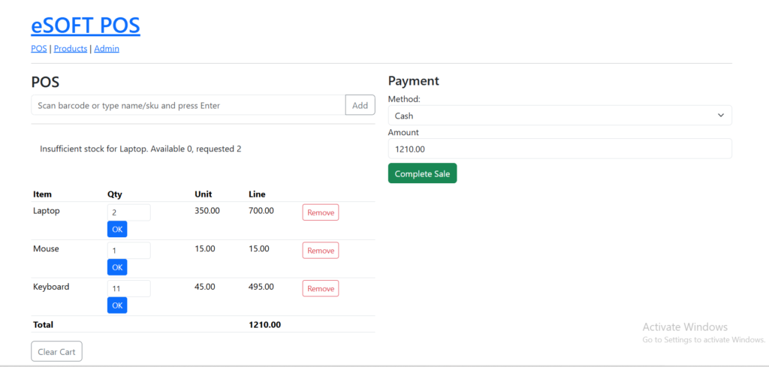Go to the POS navigation link
769x367 pixels.
pyautogui.click(x=38, y=49)
